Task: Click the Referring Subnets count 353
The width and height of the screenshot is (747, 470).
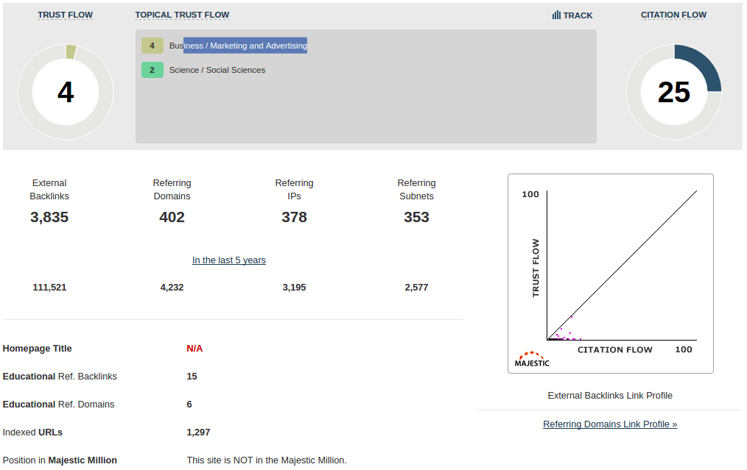Action: coord(416,217)
